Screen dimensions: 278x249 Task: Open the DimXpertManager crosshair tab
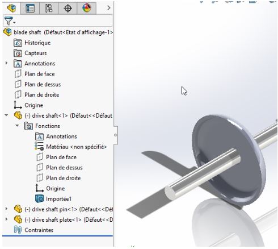point(68,8)
